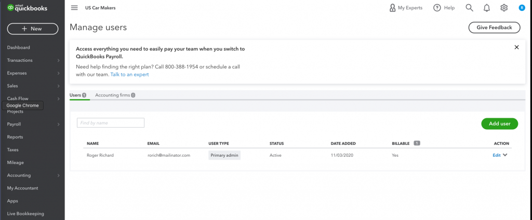The width and height of the screenshot is (532, 220).
Task: Open My Experts icon
Action: [393, 8]
